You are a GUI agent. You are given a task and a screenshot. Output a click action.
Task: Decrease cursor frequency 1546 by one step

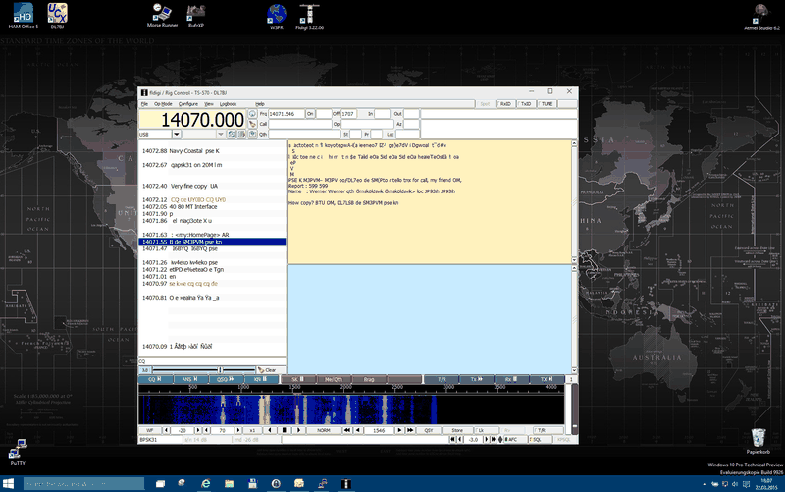coord(358,430)
